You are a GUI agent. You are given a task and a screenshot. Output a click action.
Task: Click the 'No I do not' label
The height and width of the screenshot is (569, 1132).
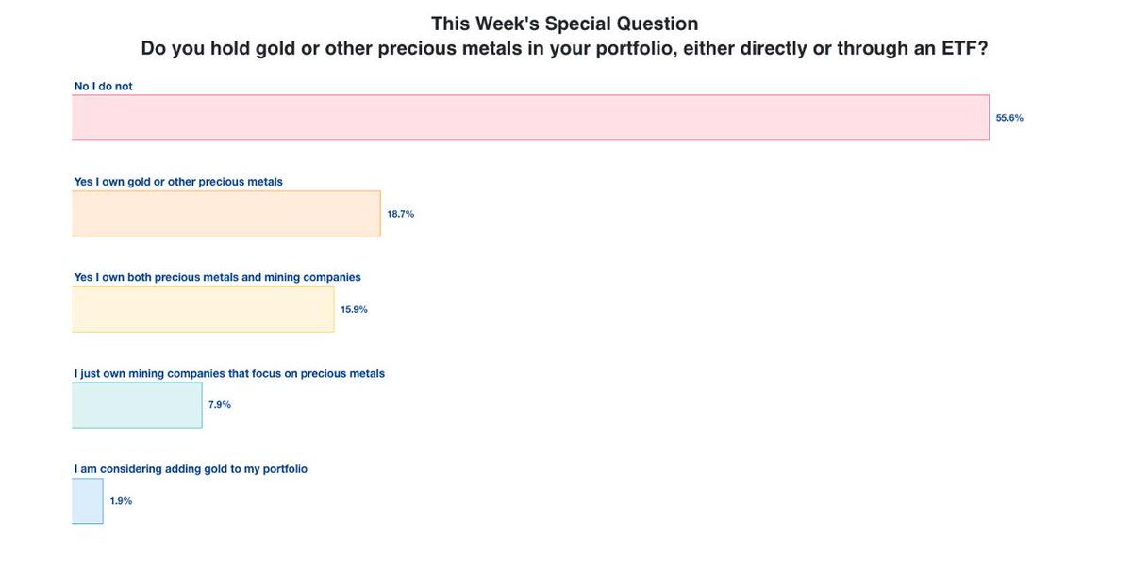click(104, 87)
